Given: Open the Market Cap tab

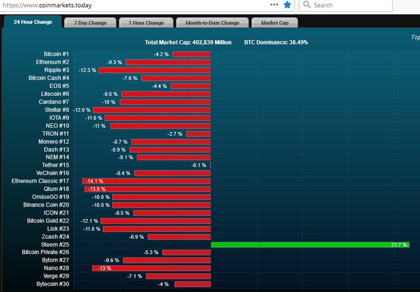Looking at the screenshot, I should [x=274, y=23].
